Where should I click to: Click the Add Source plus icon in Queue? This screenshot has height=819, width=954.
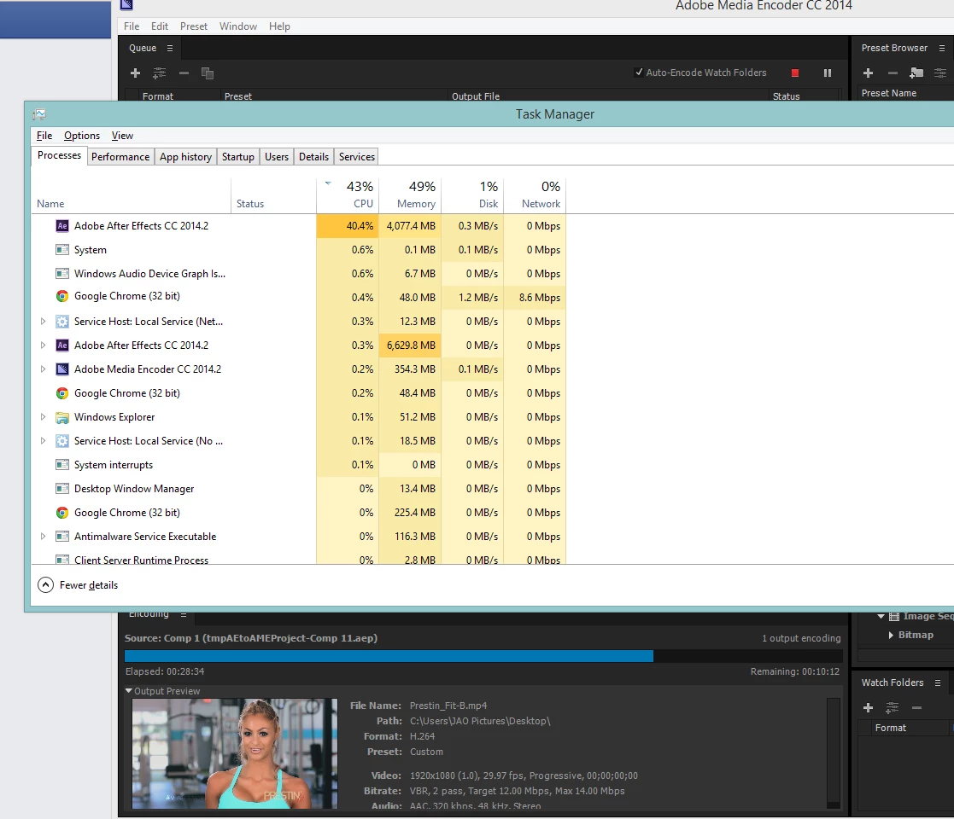pyautogui.click(x=135, y=73)
